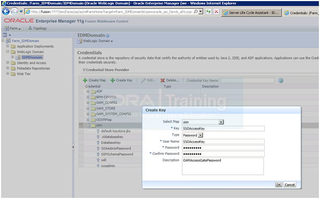Click the red X Delete icon
This screenshot has height=199, width=320.
pos(162,80)
